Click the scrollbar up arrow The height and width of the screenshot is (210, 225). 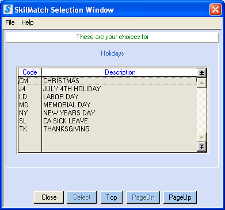(201, 83)
